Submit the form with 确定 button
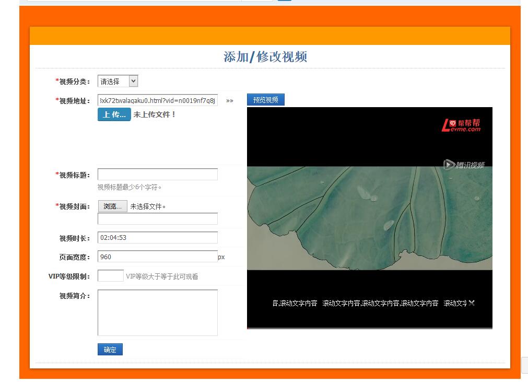Image resolution: width=528 pixels, height=382 pixels. [x=110, y=350]
